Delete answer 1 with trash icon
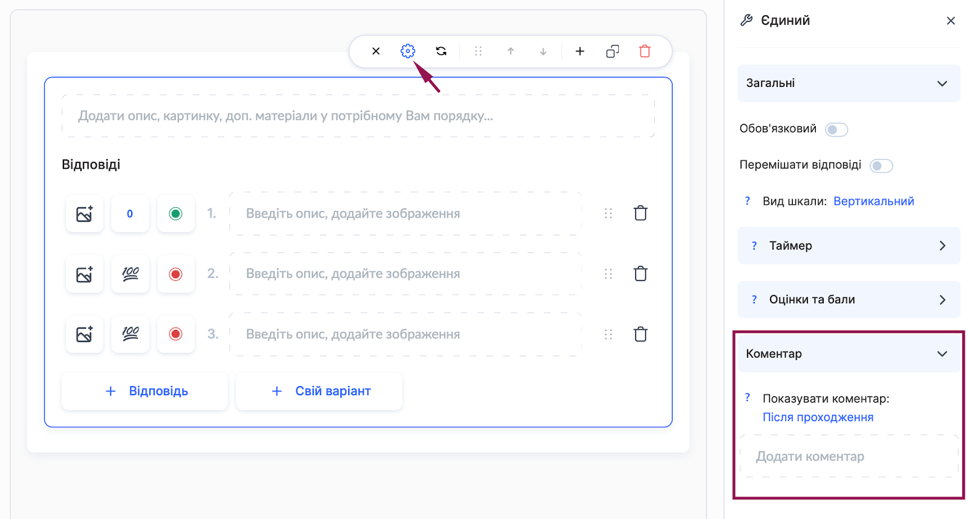 [x=641, y=213]
